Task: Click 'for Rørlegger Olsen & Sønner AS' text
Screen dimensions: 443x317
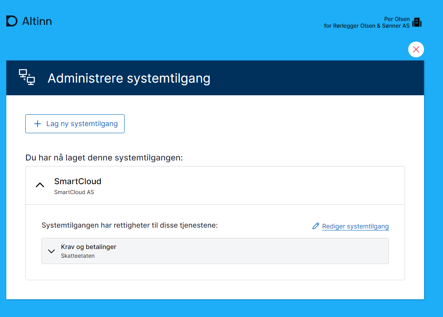Action: pyautogui.click(x=367, y=26)
